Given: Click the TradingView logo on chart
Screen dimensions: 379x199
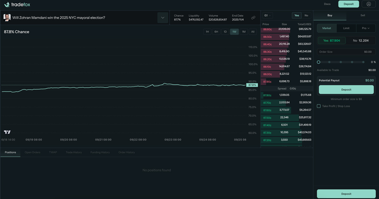Looking at the screenshot, I should tap(7, 132).
